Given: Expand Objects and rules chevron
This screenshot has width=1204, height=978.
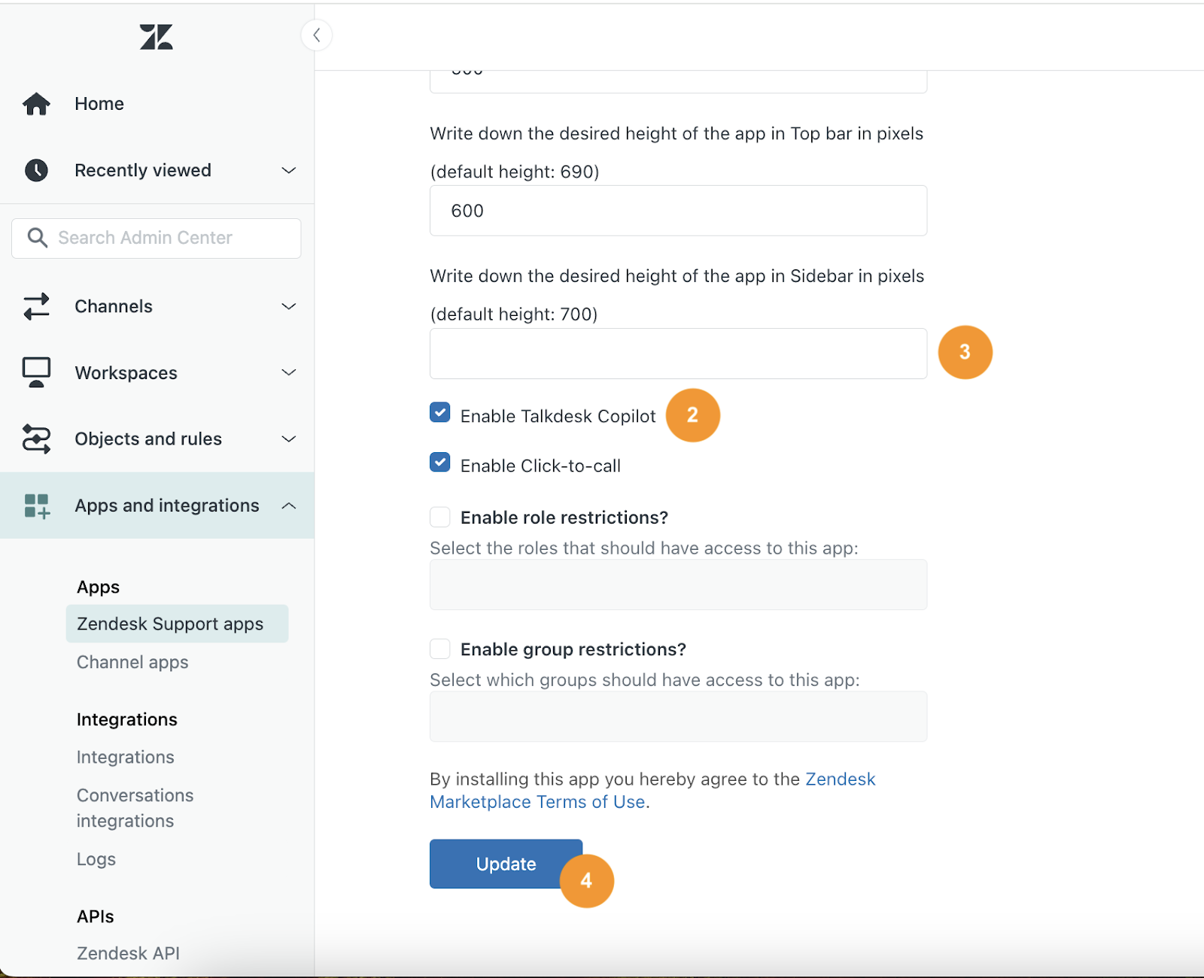Looking at the screenshot, I should (x=289, y=439).
